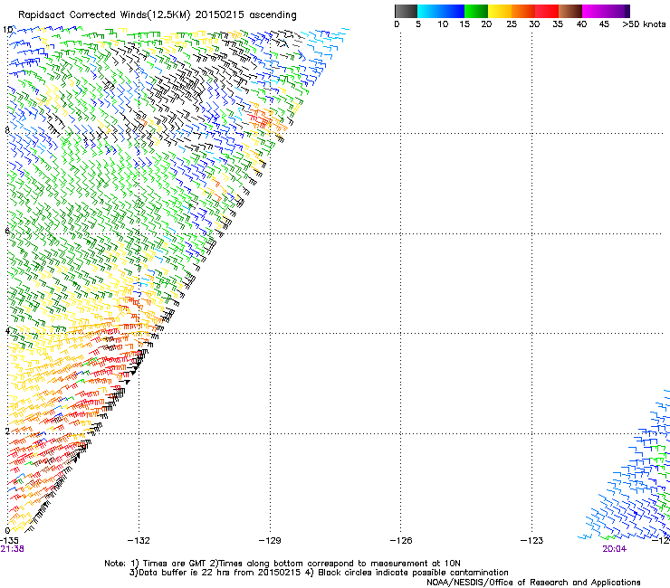The height and width of the screenshot is (588, 670).
Task: Click the legend tick label 40
Action: click(581, 24)
